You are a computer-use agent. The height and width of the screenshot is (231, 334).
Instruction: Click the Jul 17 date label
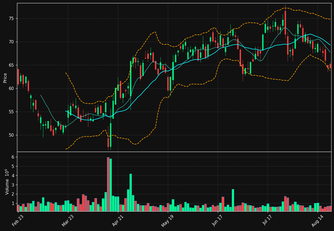[x=267, y=221]
